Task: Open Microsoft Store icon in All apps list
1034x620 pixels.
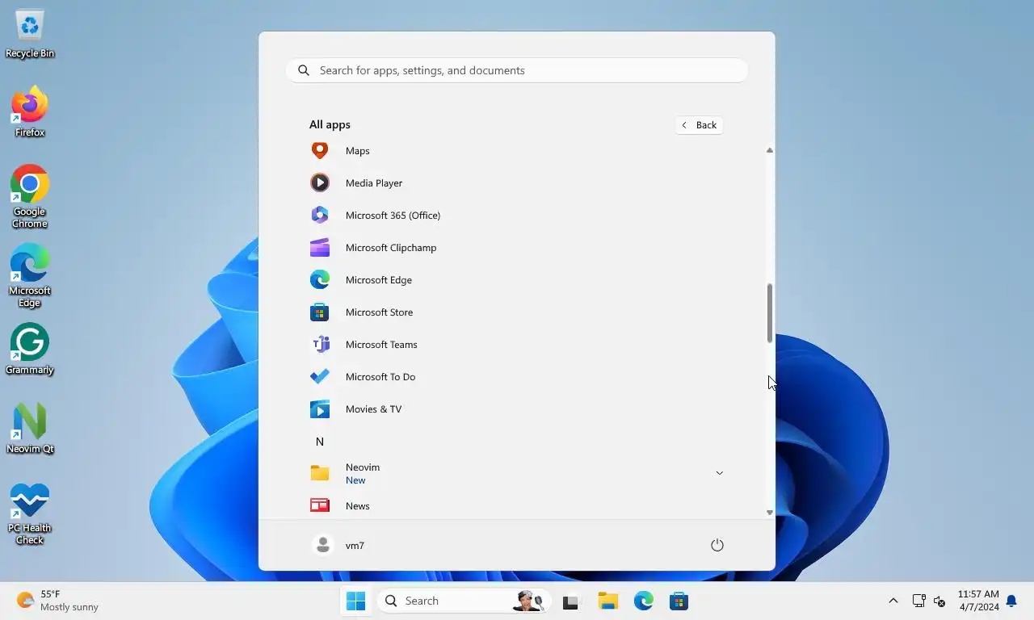Action: click(320, 312)
